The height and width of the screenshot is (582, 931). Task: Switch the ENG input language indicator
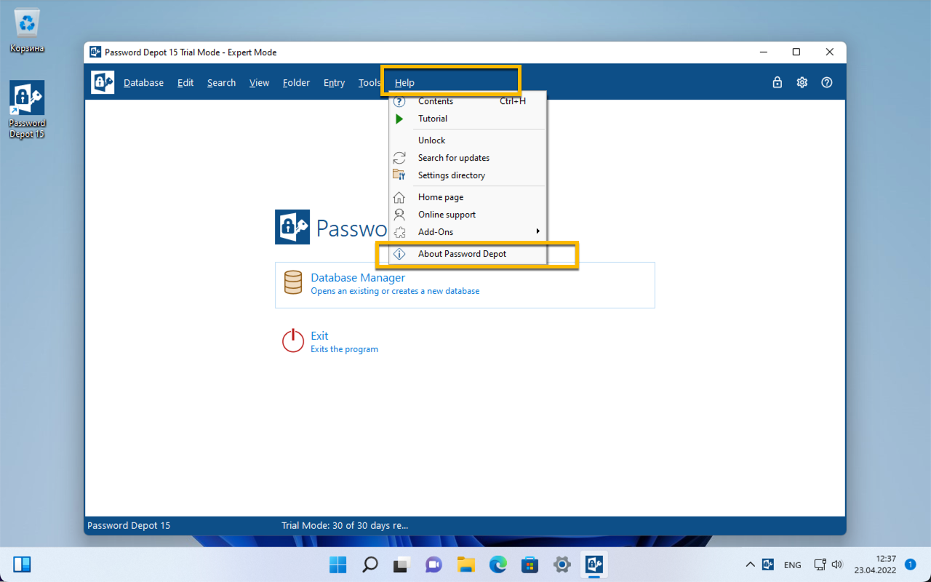point(792,565)
